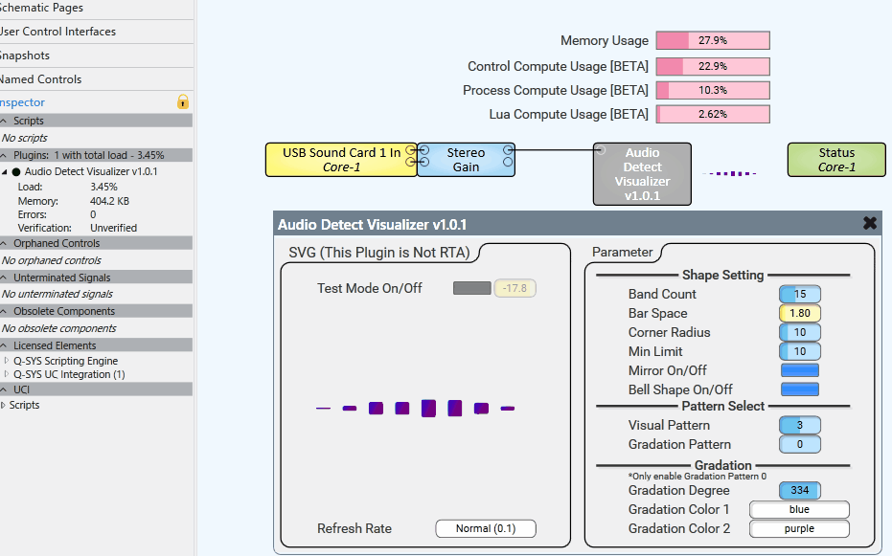The width and height of the screenshot is (892, 556).
Task: Click the Gradation Color 1 field
Action: pyautogui.click(x=799, y=509)
